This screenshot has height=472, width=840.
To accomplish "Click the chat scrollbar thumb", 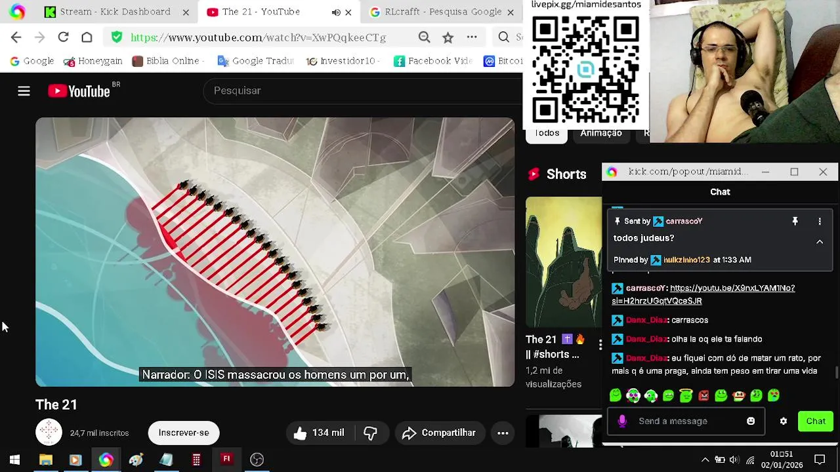I will [836, 373].
